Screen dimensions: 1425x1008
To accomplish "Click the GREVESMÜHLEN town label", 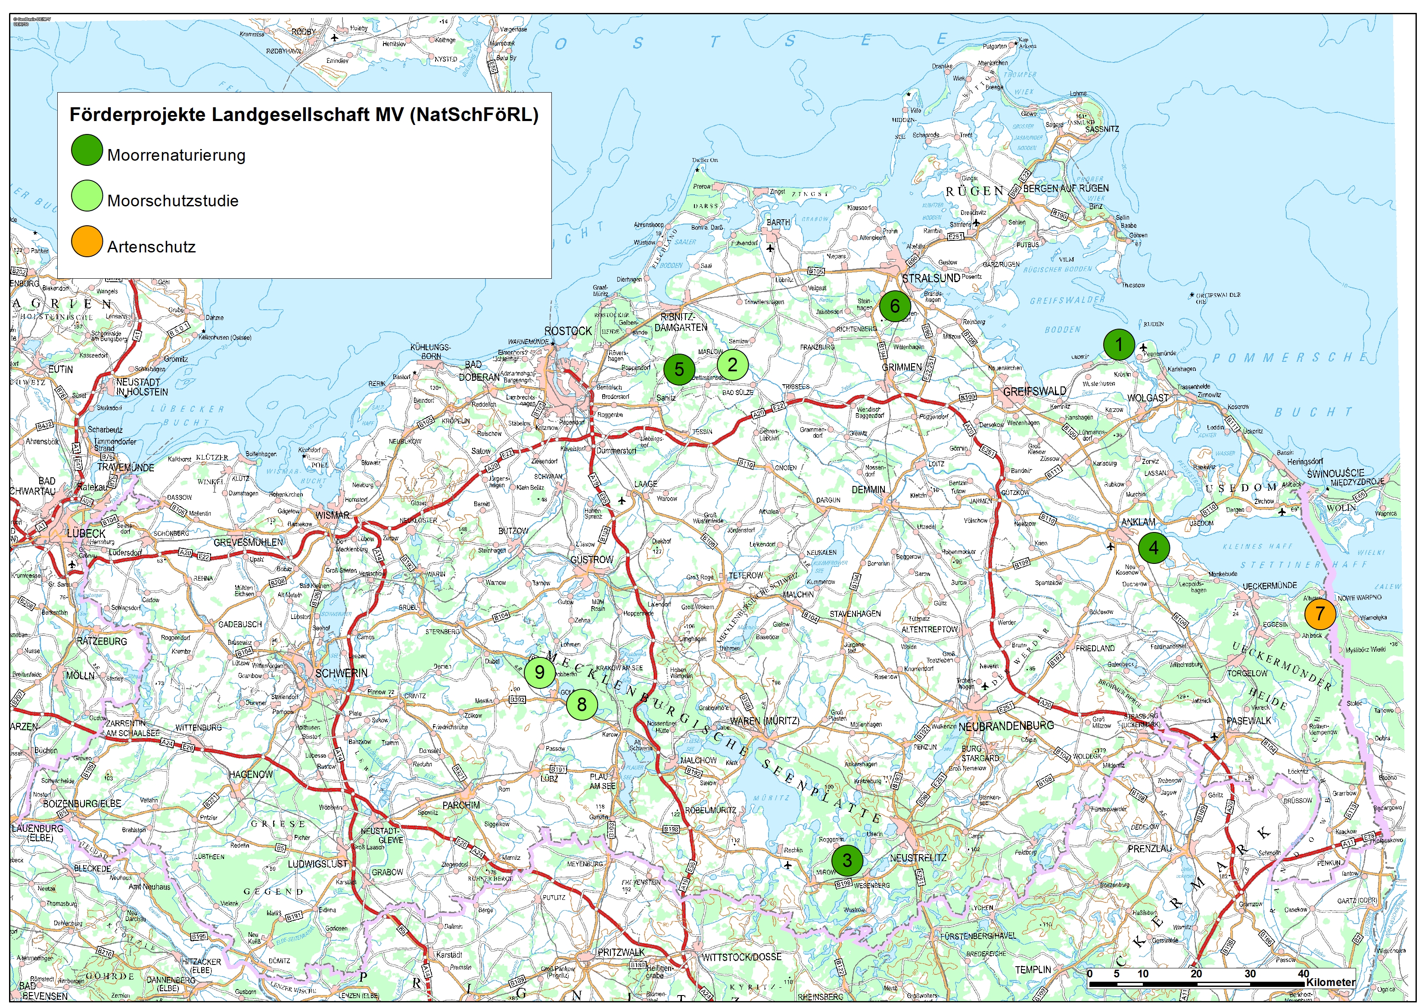I will pyautogui.click(x=248, y=542).
